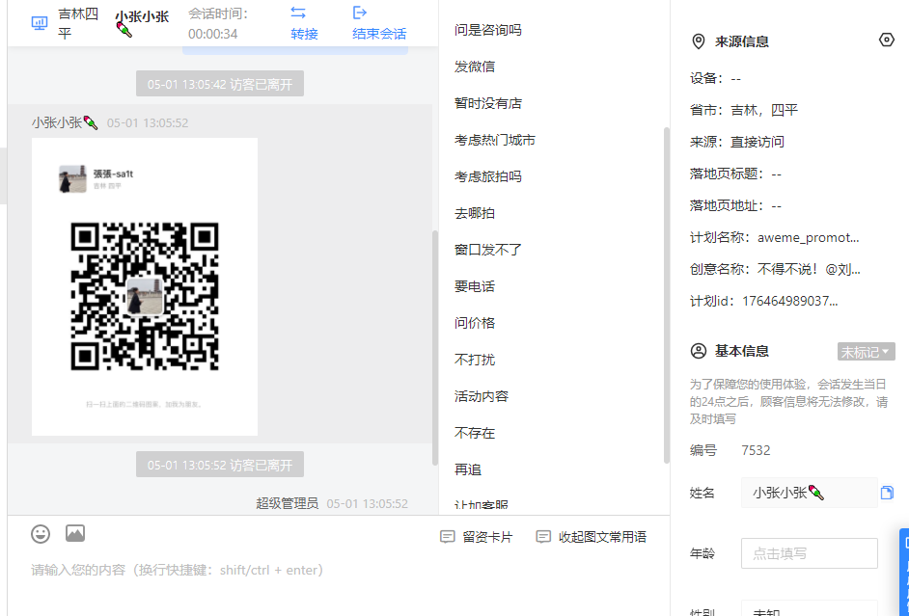Select quick reply 活动内容
This screenshot has height=616, width=909.
(x=482, y=396)
